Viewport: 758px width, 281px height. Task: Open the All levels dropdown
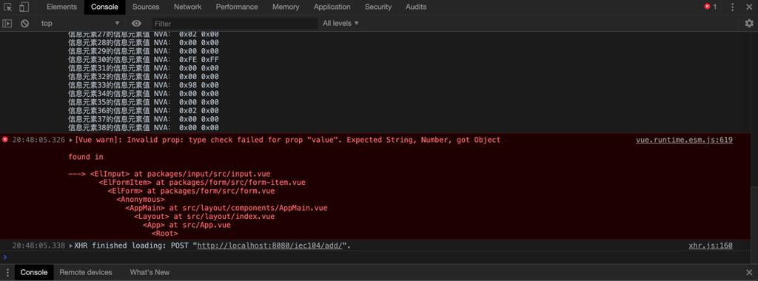click(x=341, y=23)
